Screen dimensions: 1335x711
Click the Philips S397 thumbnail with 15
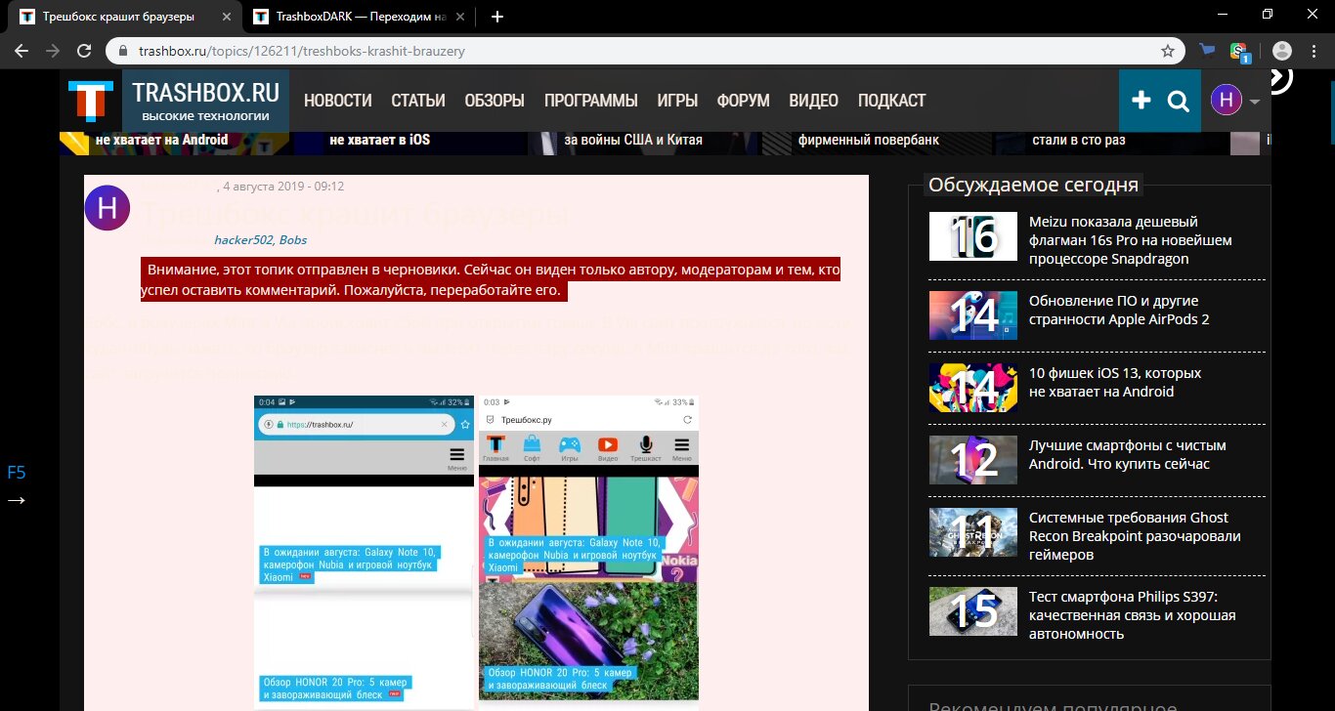pyautogui.click(x=973, y=611)
